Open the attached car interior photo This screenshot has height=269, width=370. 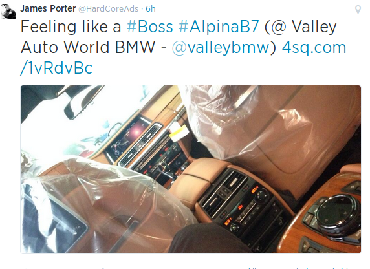tap(191, 169)
